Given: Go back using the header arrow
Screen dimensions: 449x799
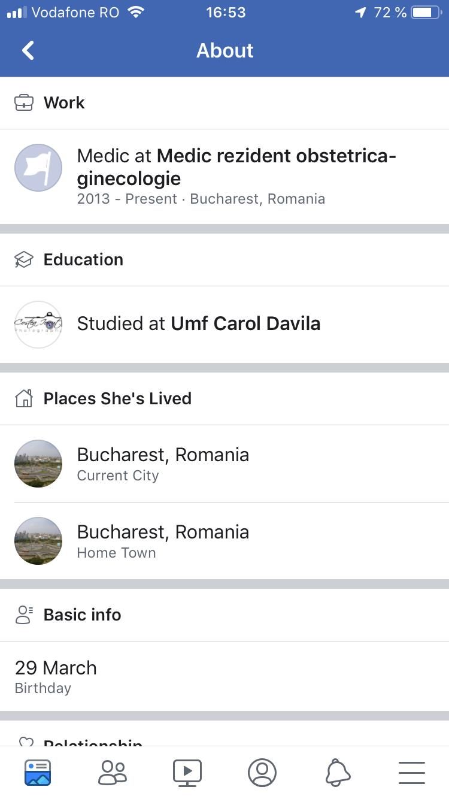Looking at the screenshot, I should point(28,50).
